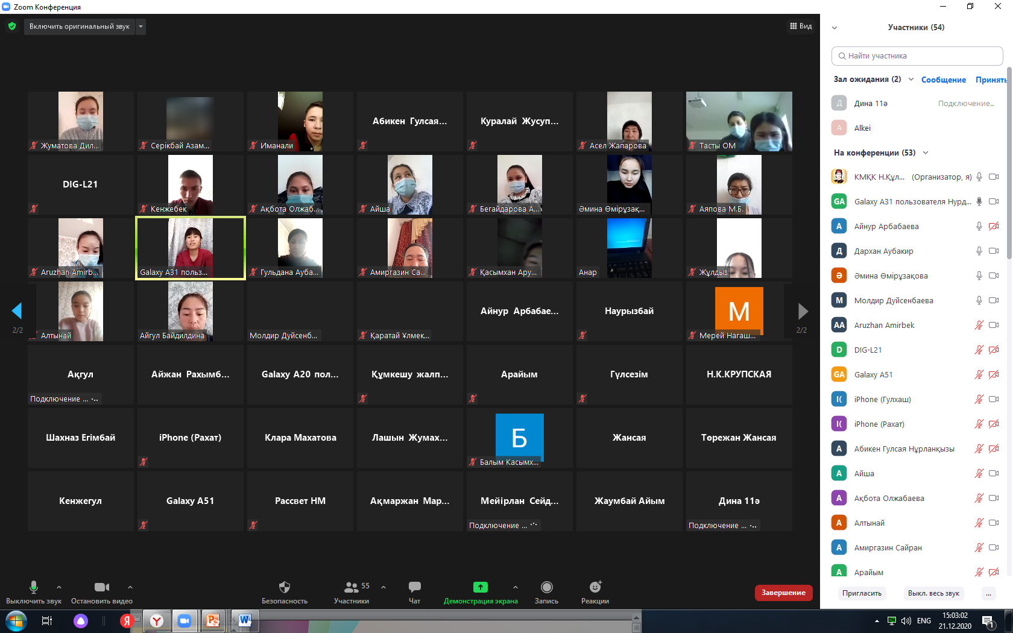The width and height of the screenshot is (1013, 633).
Task: Click the green encryption shield icon
Action: pos(12,27)
